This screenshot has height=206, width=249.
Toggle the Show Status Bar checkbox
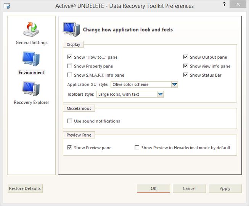pos(185,75)
